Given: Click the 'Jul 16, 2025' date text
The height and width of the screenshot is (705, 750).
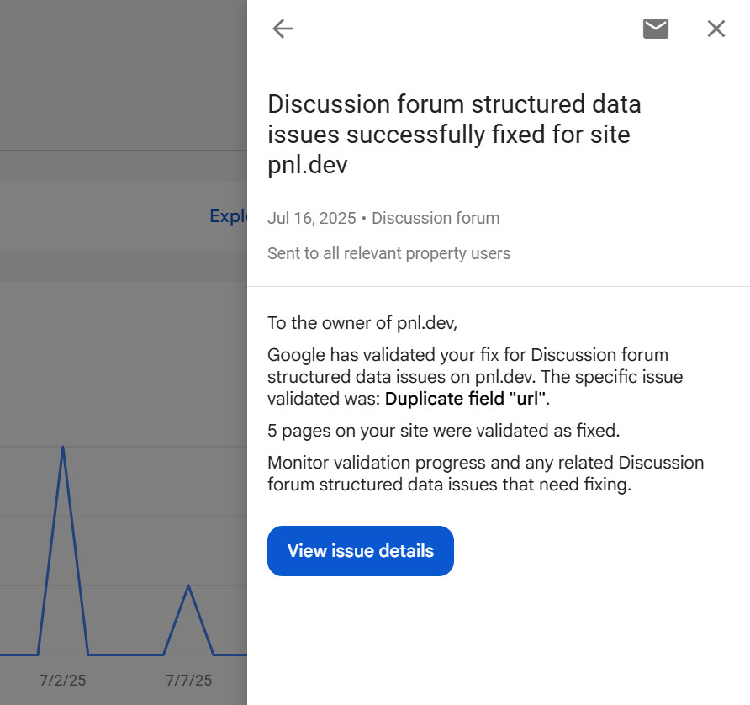Looking at the screenshot, I should point(312,218).
